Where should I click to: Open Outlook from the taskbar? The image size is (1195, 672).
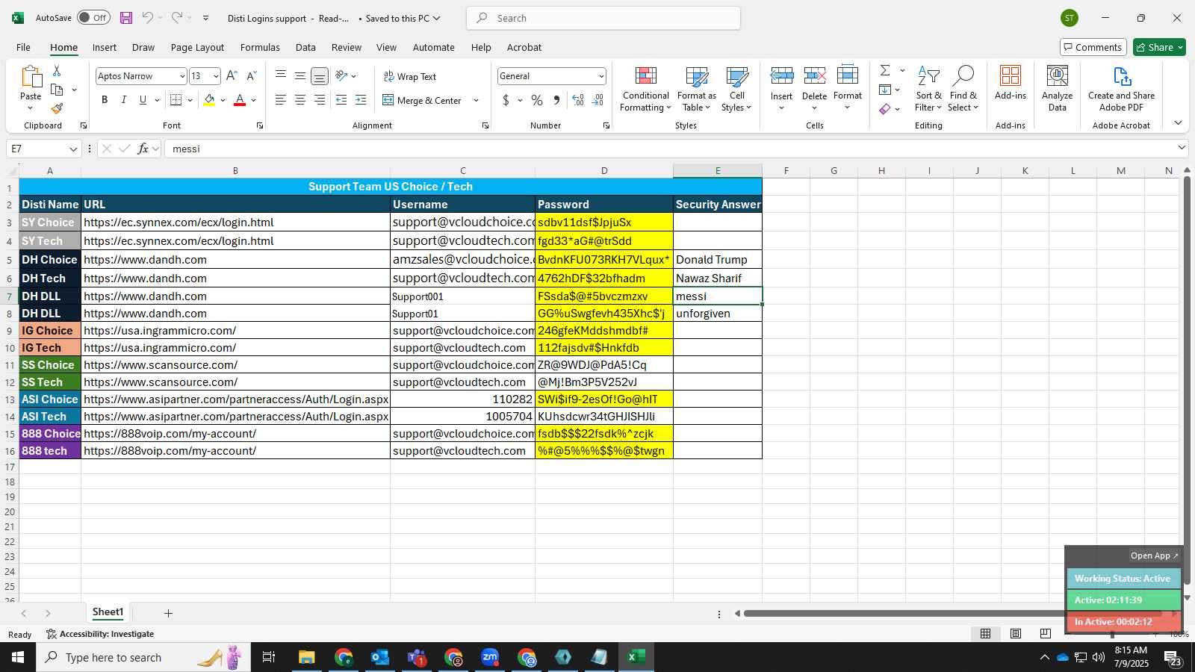tap(380, 657)
